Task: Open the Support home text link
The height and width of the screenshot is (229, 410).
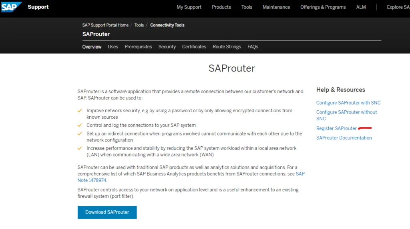Action: 38,7
